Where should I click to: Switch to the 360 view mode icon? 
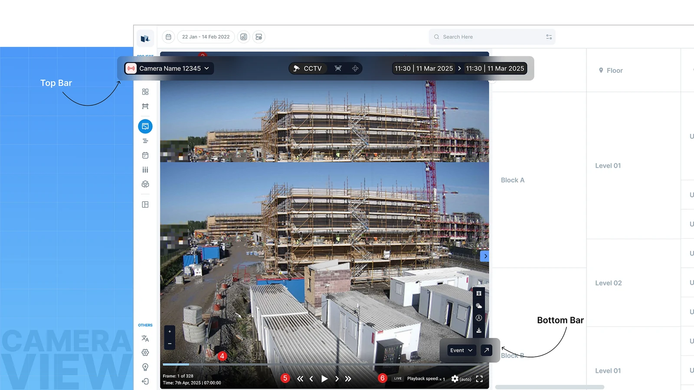point(355,68)
